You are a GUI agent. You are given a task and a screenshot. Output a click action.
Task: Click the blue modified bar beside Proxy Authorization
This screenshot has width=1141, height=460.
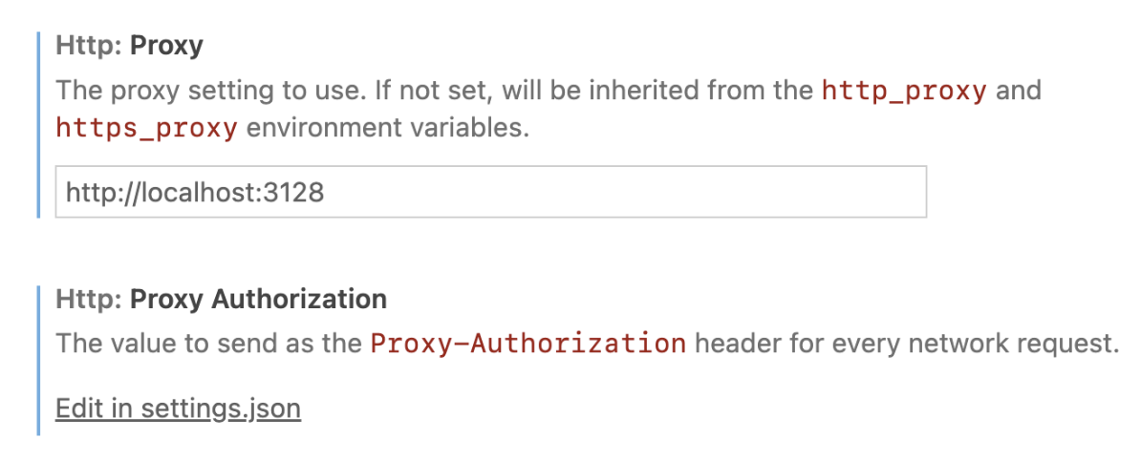38,361
